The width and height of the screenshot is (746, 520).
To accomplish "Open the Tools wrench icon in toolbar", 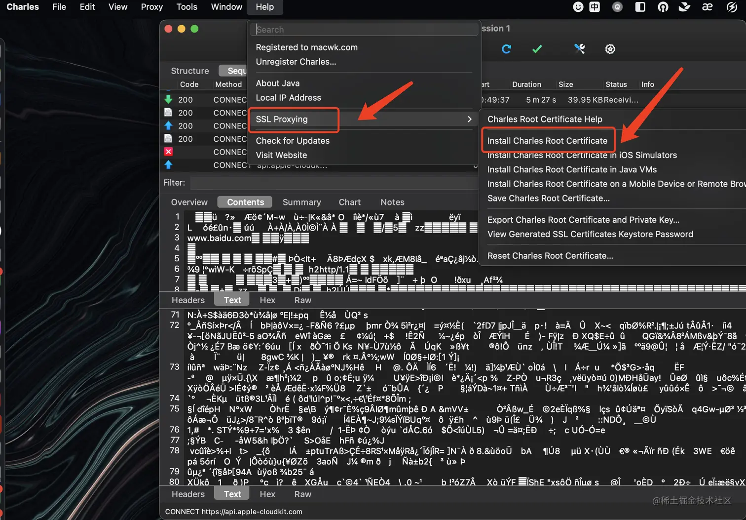I will pyautogui.click(x=579, y=49).
